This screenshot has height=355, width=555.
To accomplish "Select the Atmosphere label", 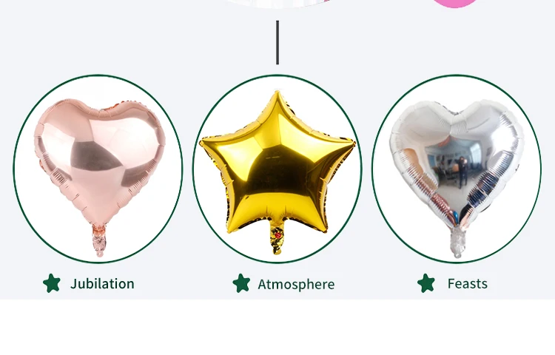I will [296, 285].
